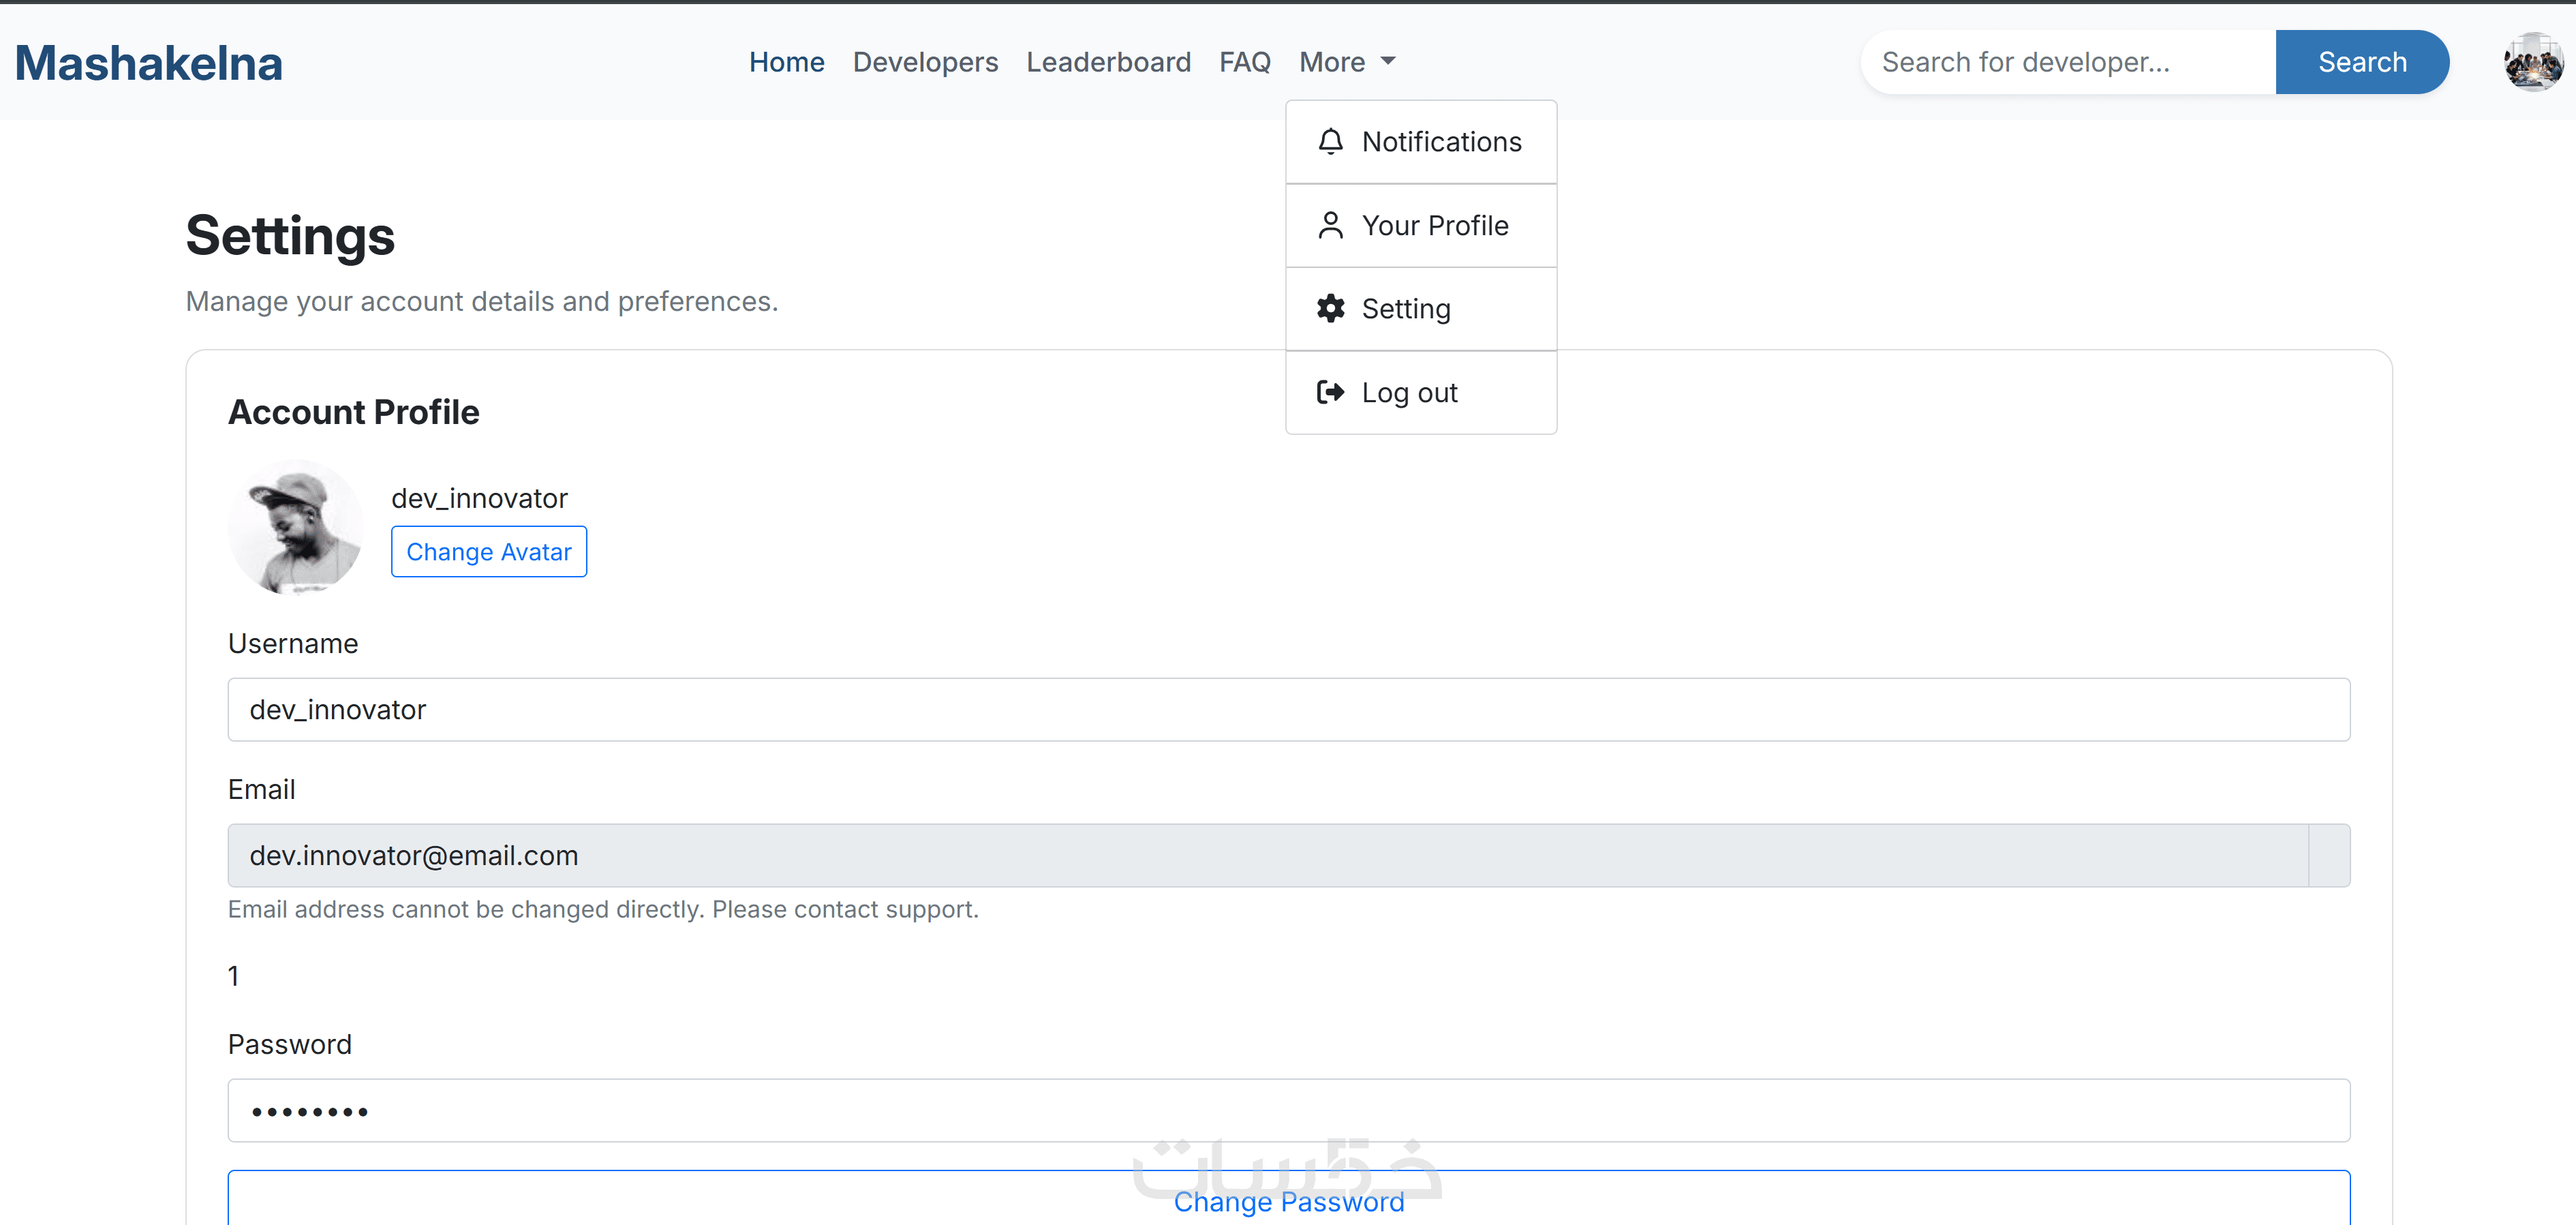Collapse the More dropdown menu
Screen dimensions: 2576x1225
click(x=1347, y=62)
